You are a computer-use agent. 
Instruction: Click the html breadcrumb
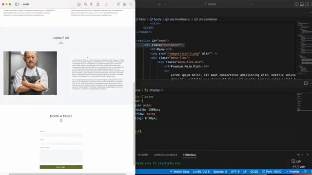point(142,19)
